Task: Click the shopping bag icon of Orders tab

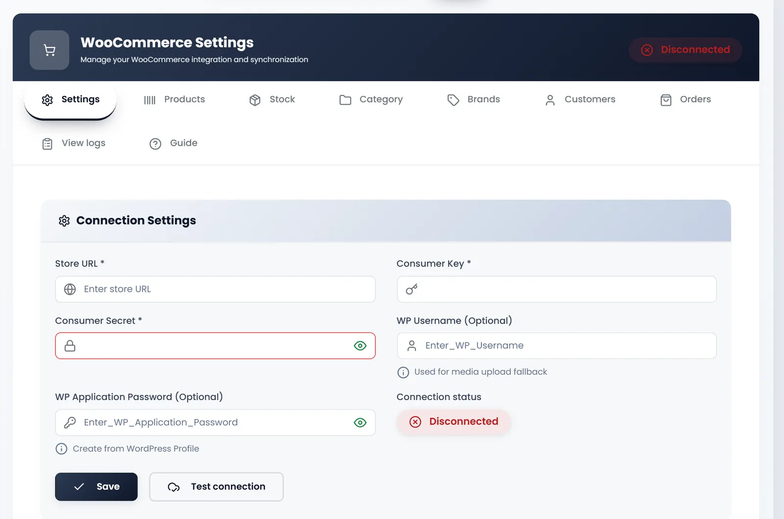Action: pyautogui.click(x=666, y=100)
